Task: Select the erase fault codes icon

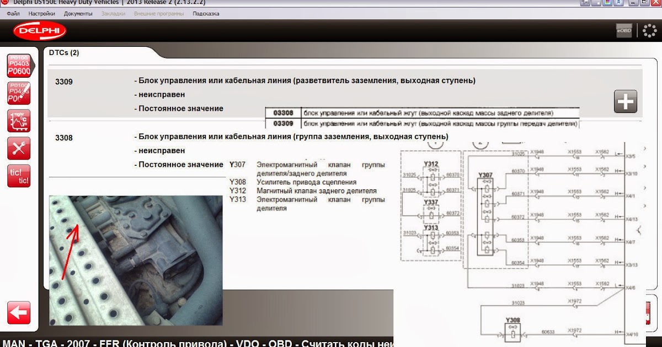Action: pyautogui.click(x=18, y=93)
